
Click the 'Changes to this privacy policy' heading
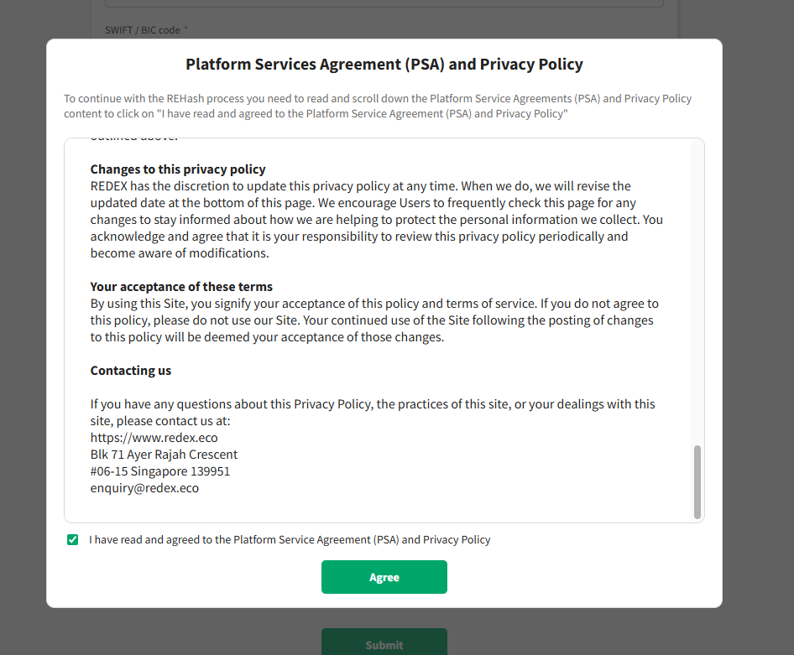(178, 169)
